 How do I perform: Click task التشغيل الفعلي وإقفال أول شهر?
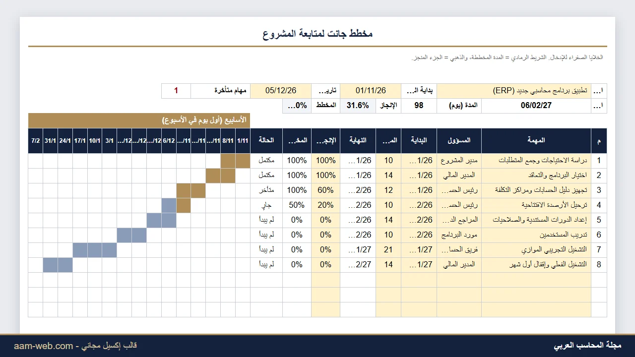536,265
